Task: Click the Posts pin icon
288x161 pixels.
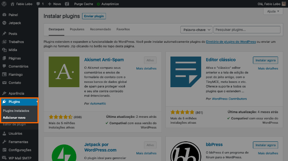Action: (4, 34)
